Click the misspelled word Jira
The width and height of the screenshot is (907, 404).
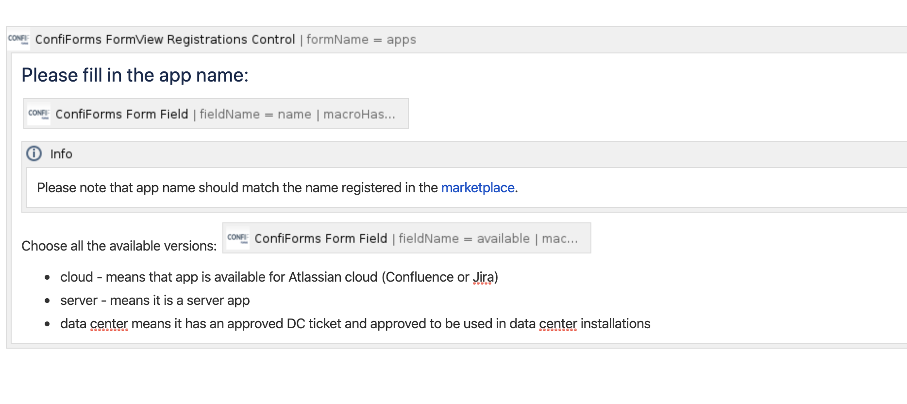[483, 277]
